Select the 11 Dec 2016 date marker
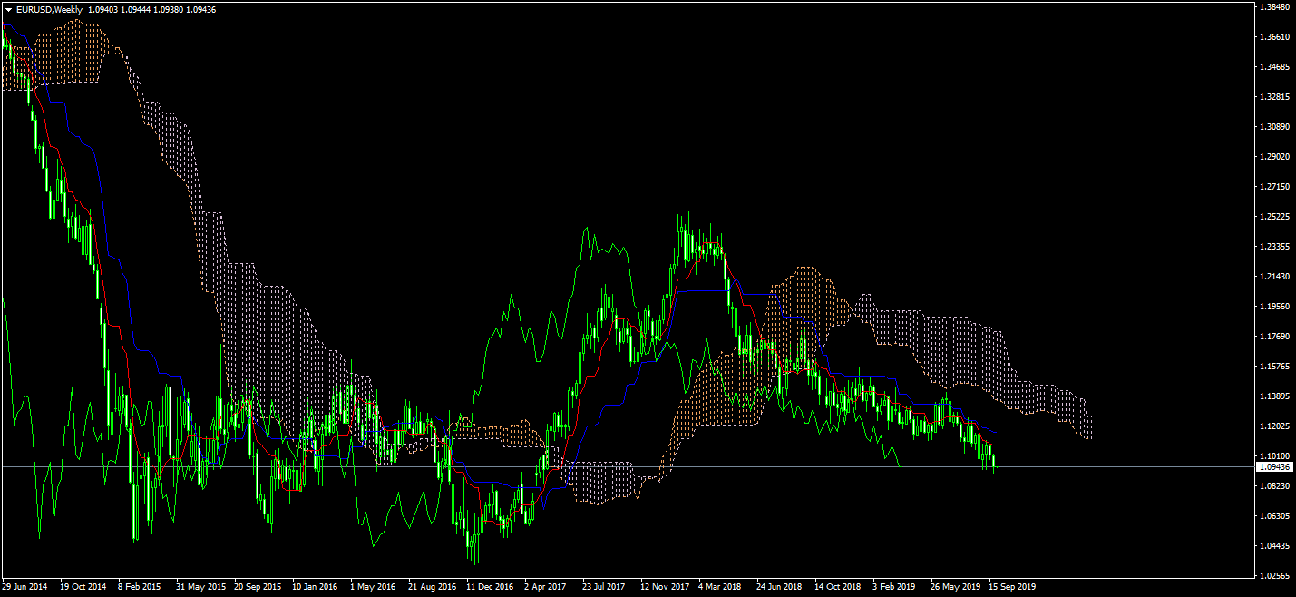 pos(490,587)
